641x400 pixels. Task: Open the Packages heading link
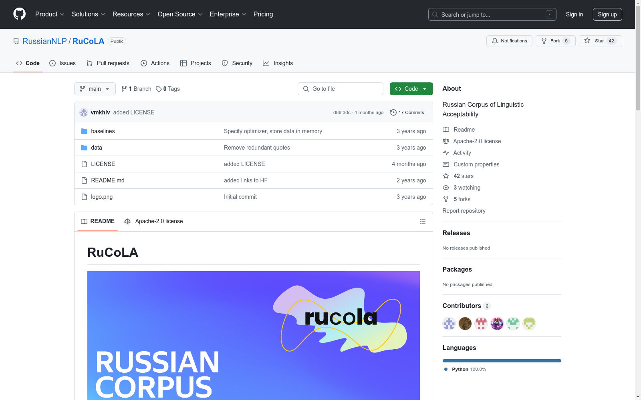point(457,270)
